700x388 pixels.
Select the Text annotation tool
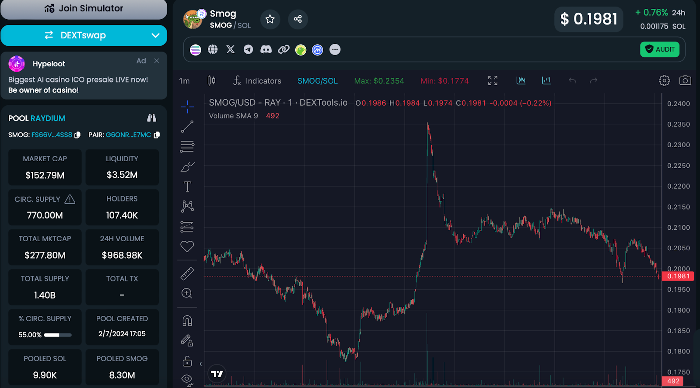[187, 187]
